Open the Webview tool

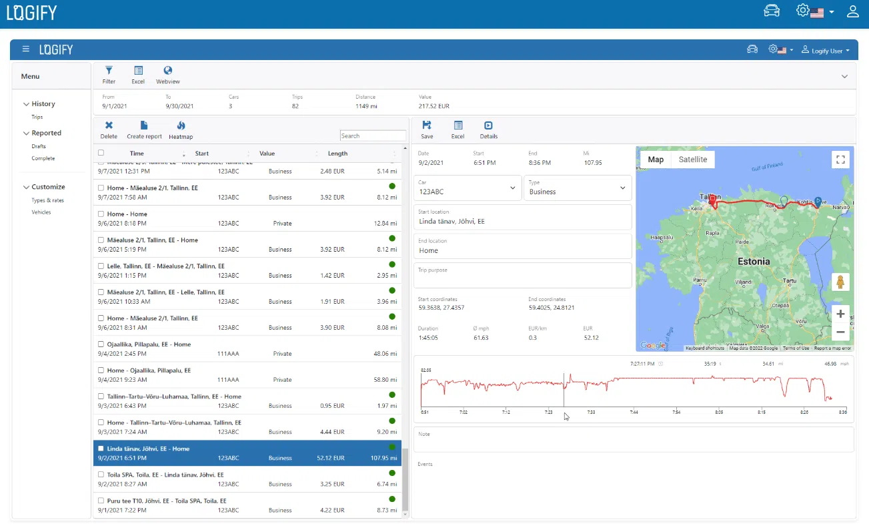167,73
